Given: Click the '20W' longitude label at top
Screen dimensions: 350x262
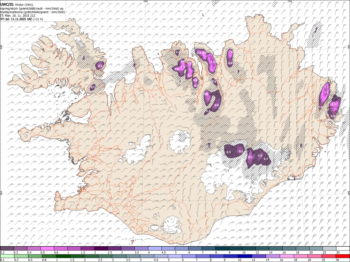Looking at the screenshot, I should (x=145, y=1).
